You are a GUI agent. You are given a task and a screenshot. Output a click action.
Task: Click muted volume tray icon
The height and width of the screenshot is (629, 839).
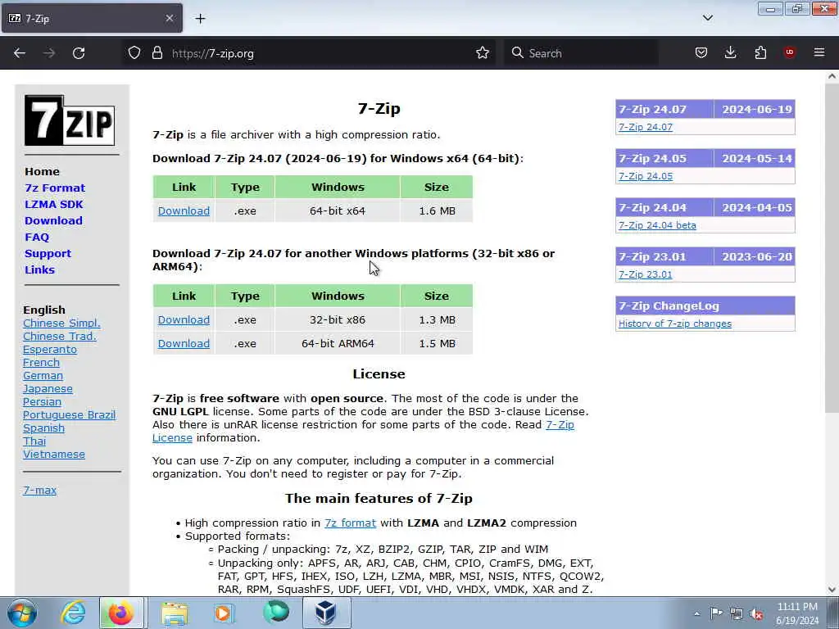pos(756,613)
